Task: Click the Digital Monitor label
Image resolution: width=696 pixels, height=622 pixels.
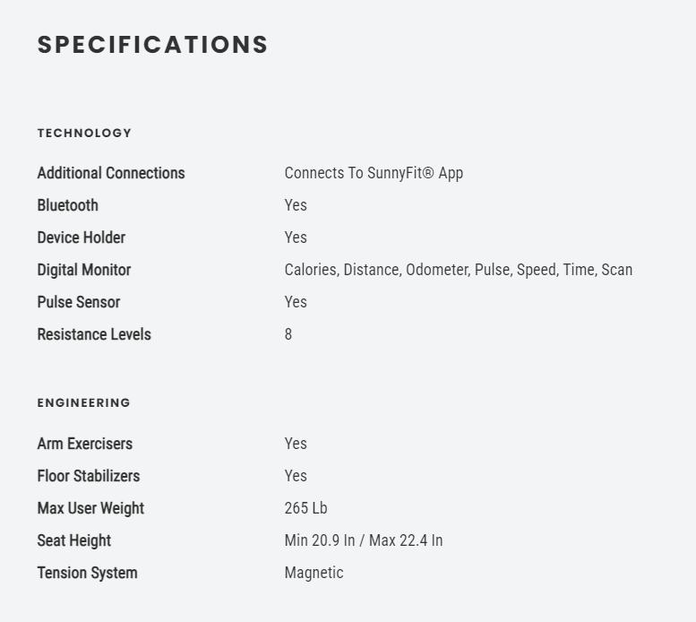Action: pos(83,270)
